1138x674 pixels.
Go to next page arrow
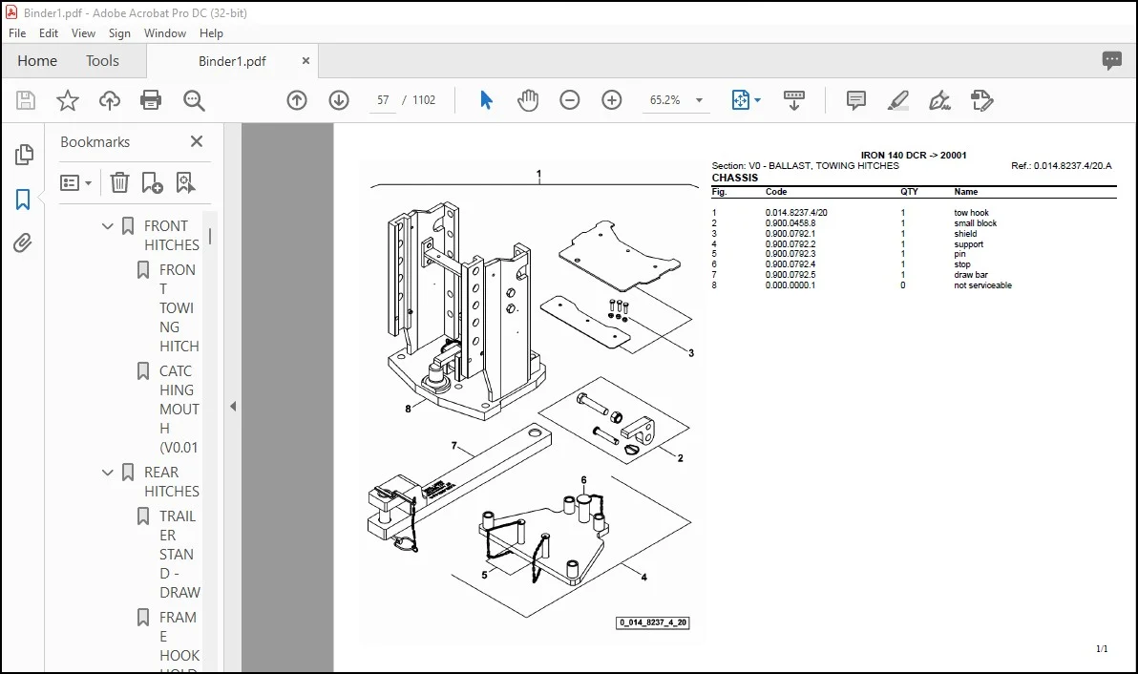tap(339, 100)
